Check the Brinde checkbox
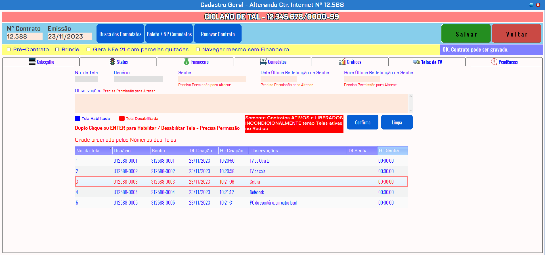545x255 pixels. (57, 50)
